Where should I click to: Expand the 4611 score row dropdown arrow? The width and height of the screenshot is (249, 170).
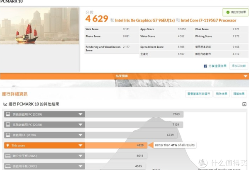[81, 156]
